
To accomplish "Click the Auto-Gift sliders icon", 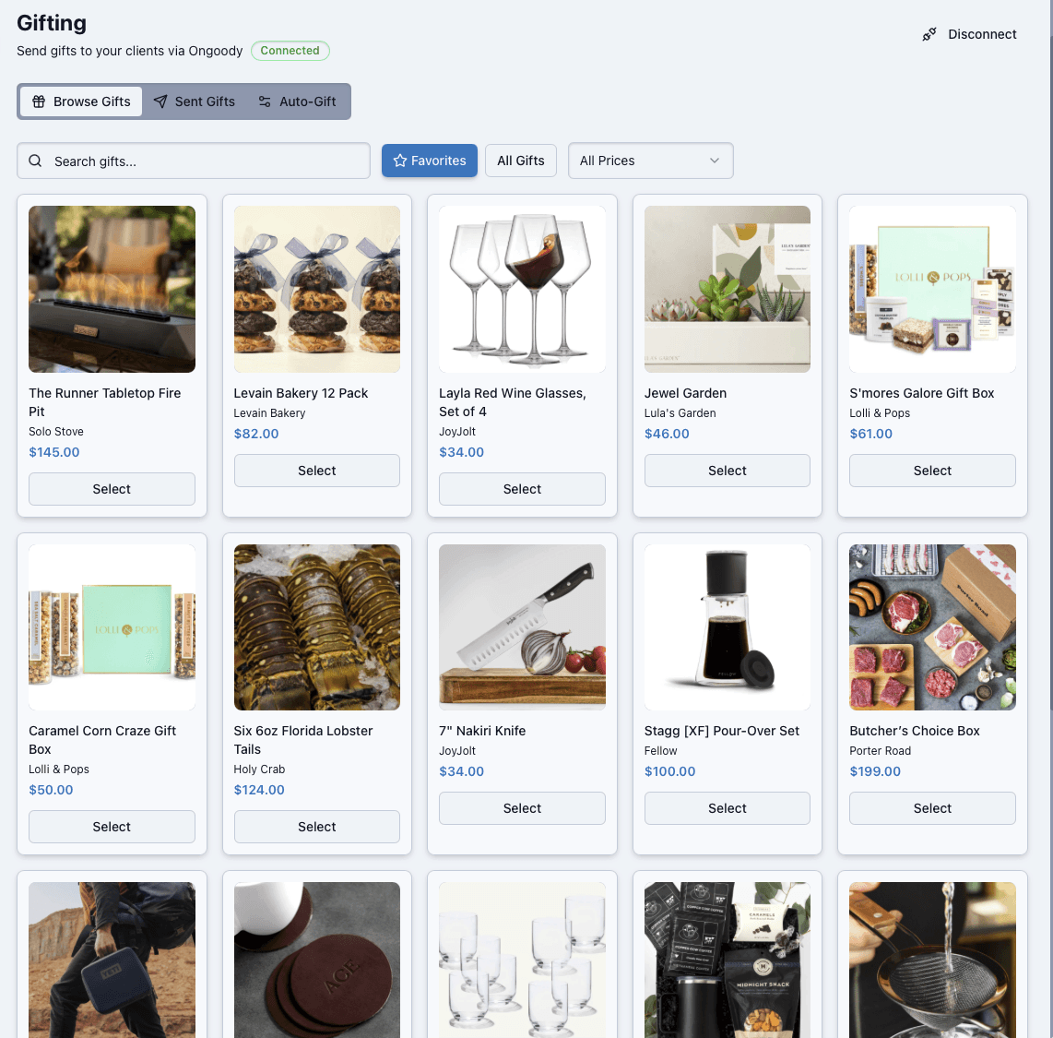I will point(265,101).
